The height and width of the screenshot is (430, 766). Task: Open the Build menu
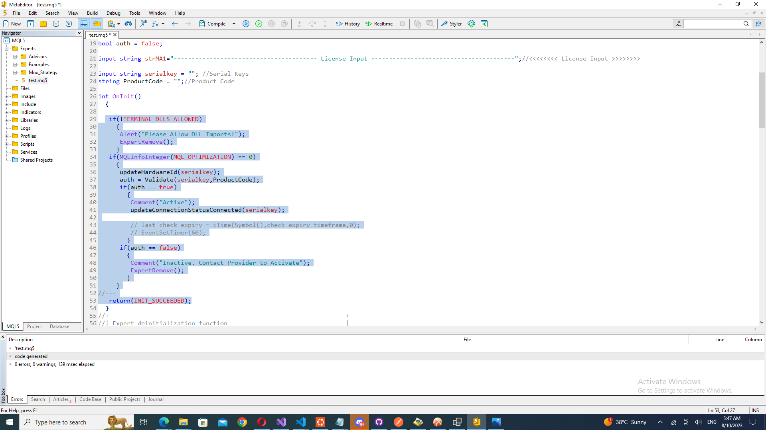click(92, 13)
